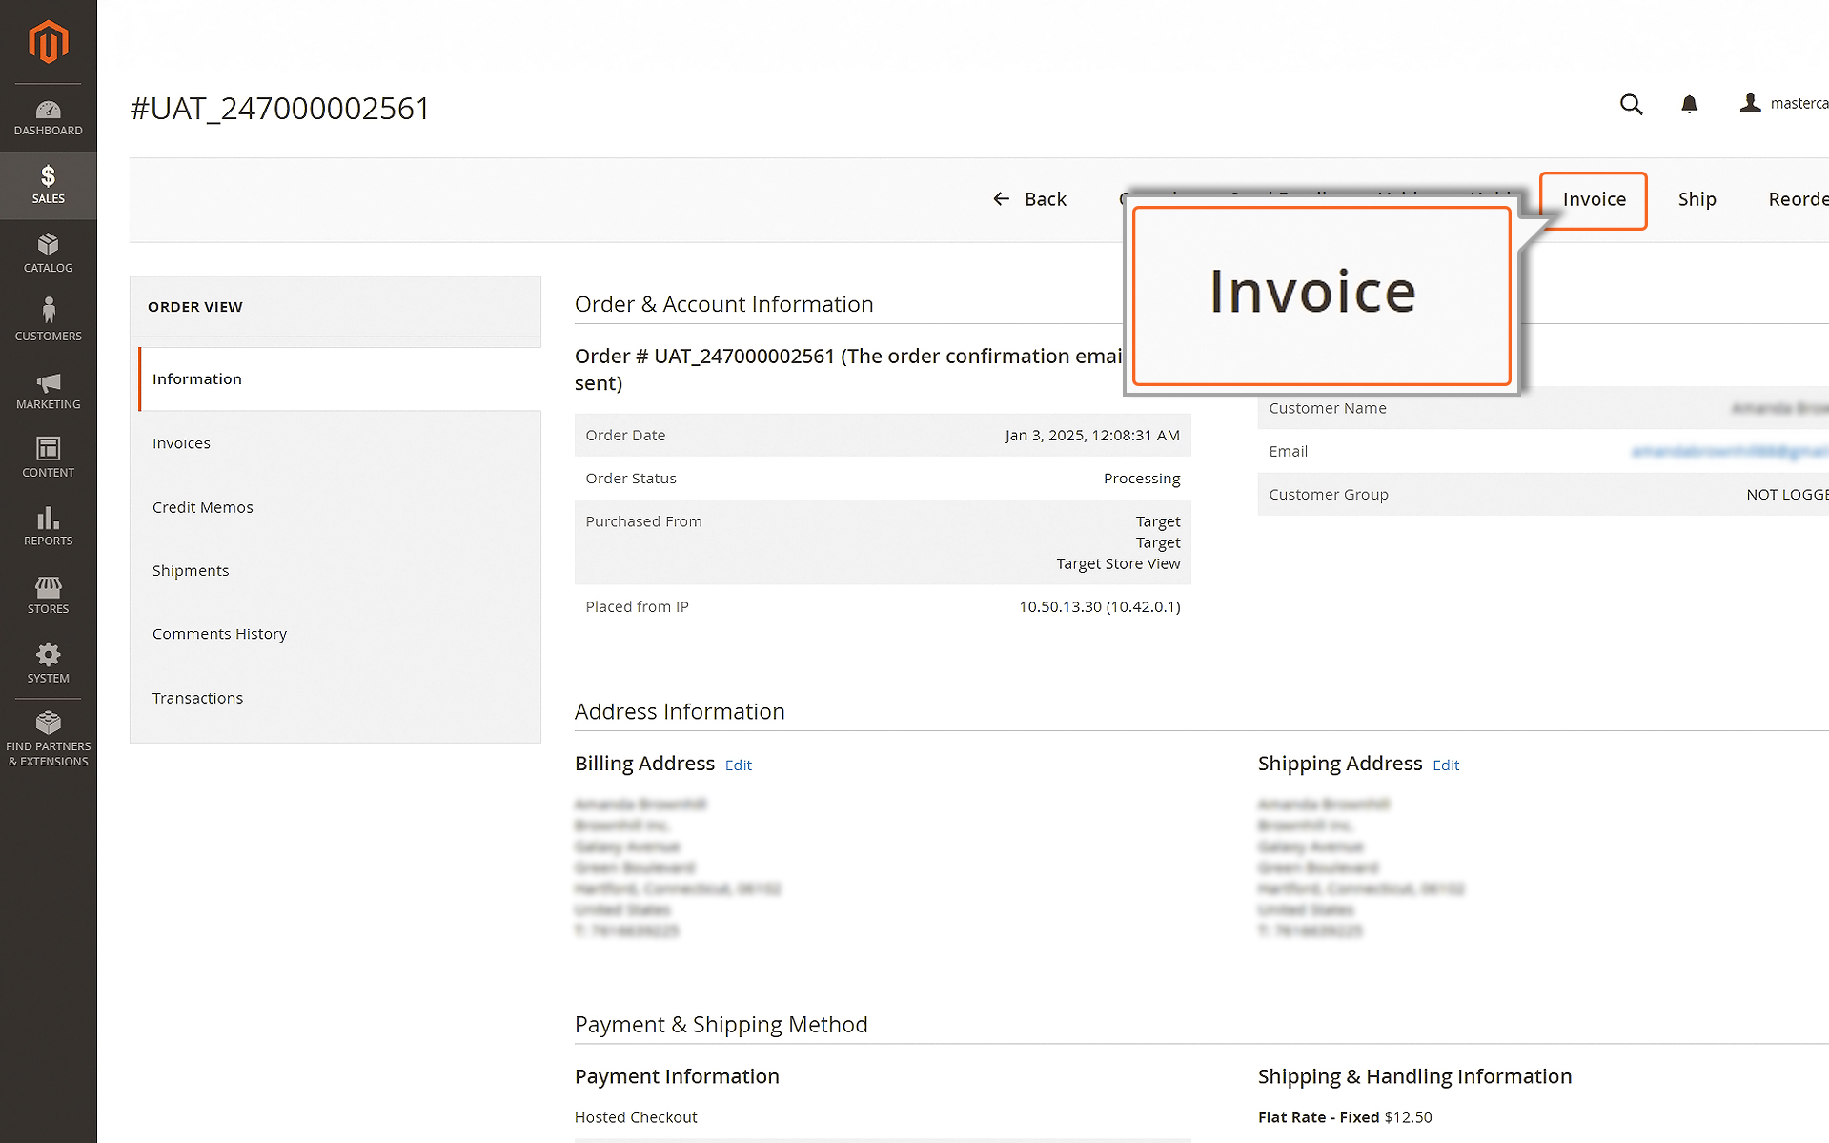Click the Target Store View text

tap(1118, 564)
